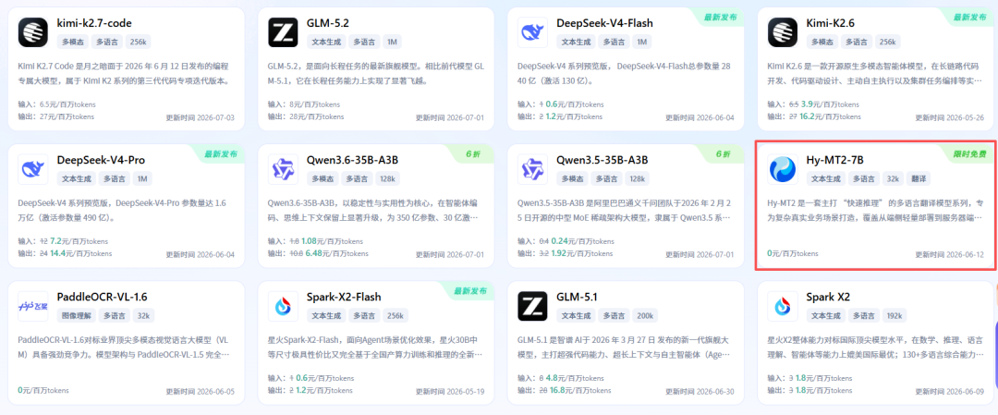Image resolution: width=998 pixels, height=415 pixels.
Task: Click the 0元/百万tokens price on Hy-MT2-7B
Action: click(793, 253)
